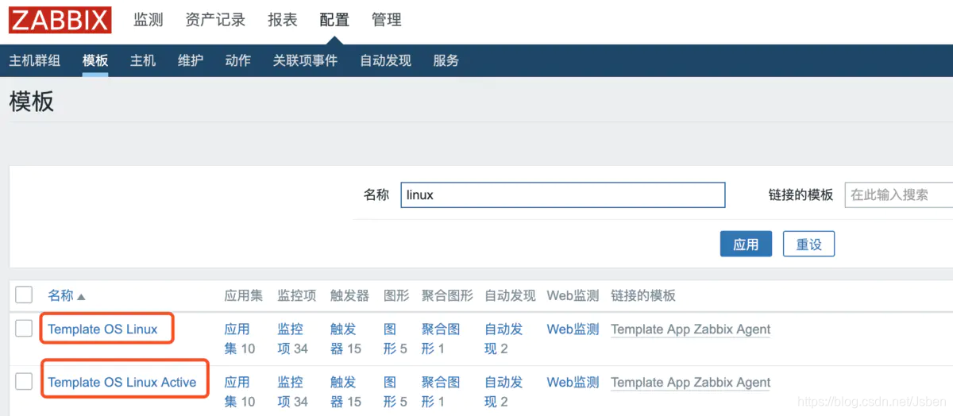This screenshot has height=416, width=953.
Task: Click the Web监测 column header text
Action: [573, 295]
